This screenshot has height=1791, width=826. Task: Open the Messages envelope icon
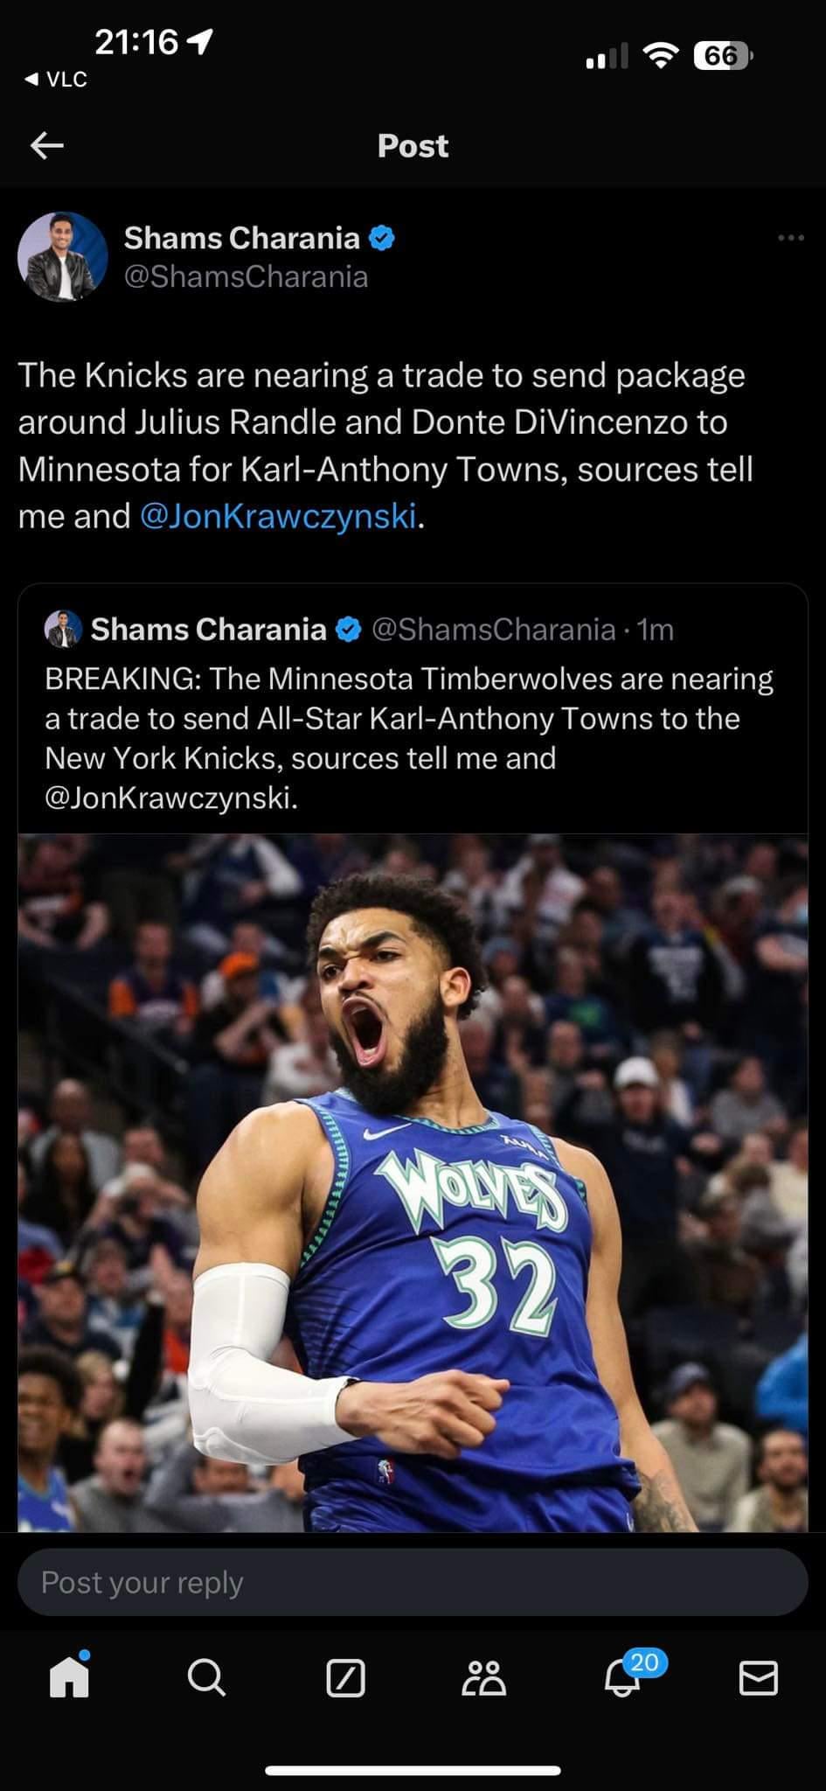[x=758, y=1677]
